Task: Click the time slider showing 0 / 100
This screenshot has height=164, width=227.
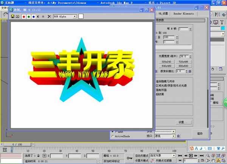Action: coord(17,144)
